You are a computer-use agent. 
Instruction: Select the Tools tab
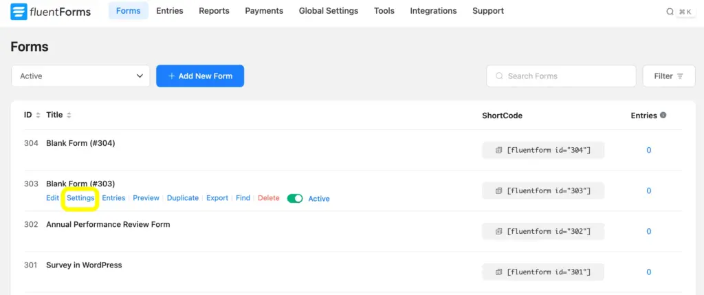[x=384, y=11]
